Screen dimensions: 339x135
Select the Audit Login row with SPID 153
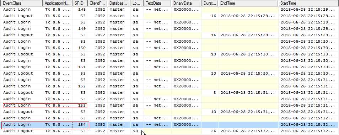click(x=169, y=106)
